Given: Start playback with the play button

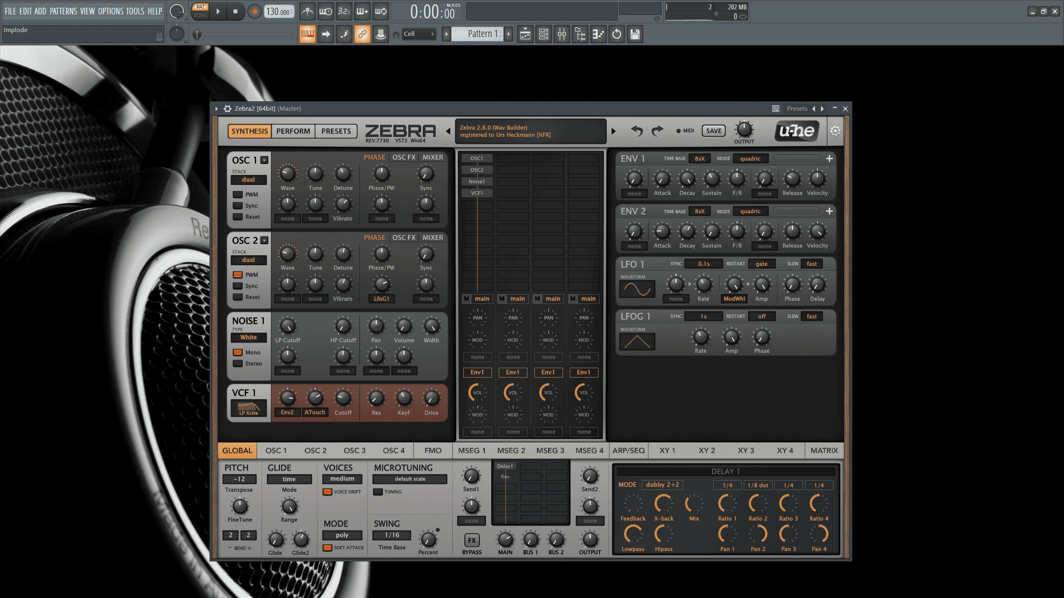Looking at the screenshot, I should coord(218,11).
